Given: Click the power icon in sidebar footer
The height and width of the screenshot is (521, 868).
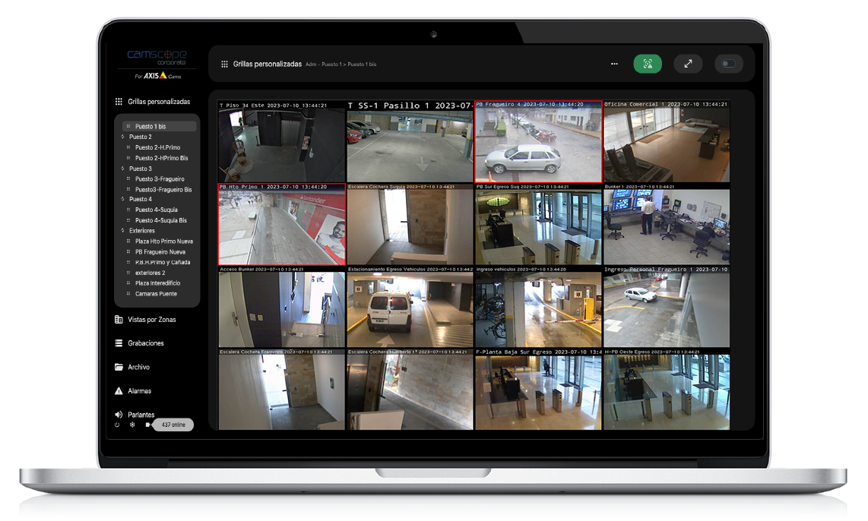Looking at the screenshot, I should pos(117,425).
